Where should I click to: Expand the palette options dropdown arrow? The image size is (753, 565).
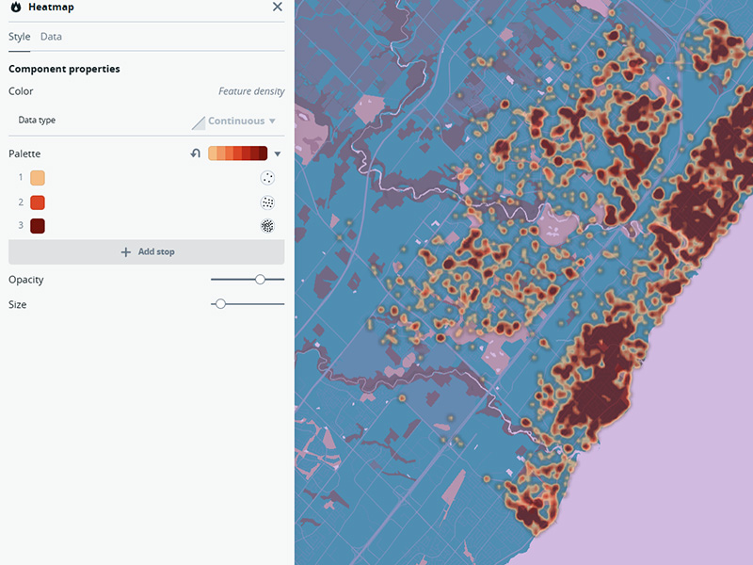[276, 153]
